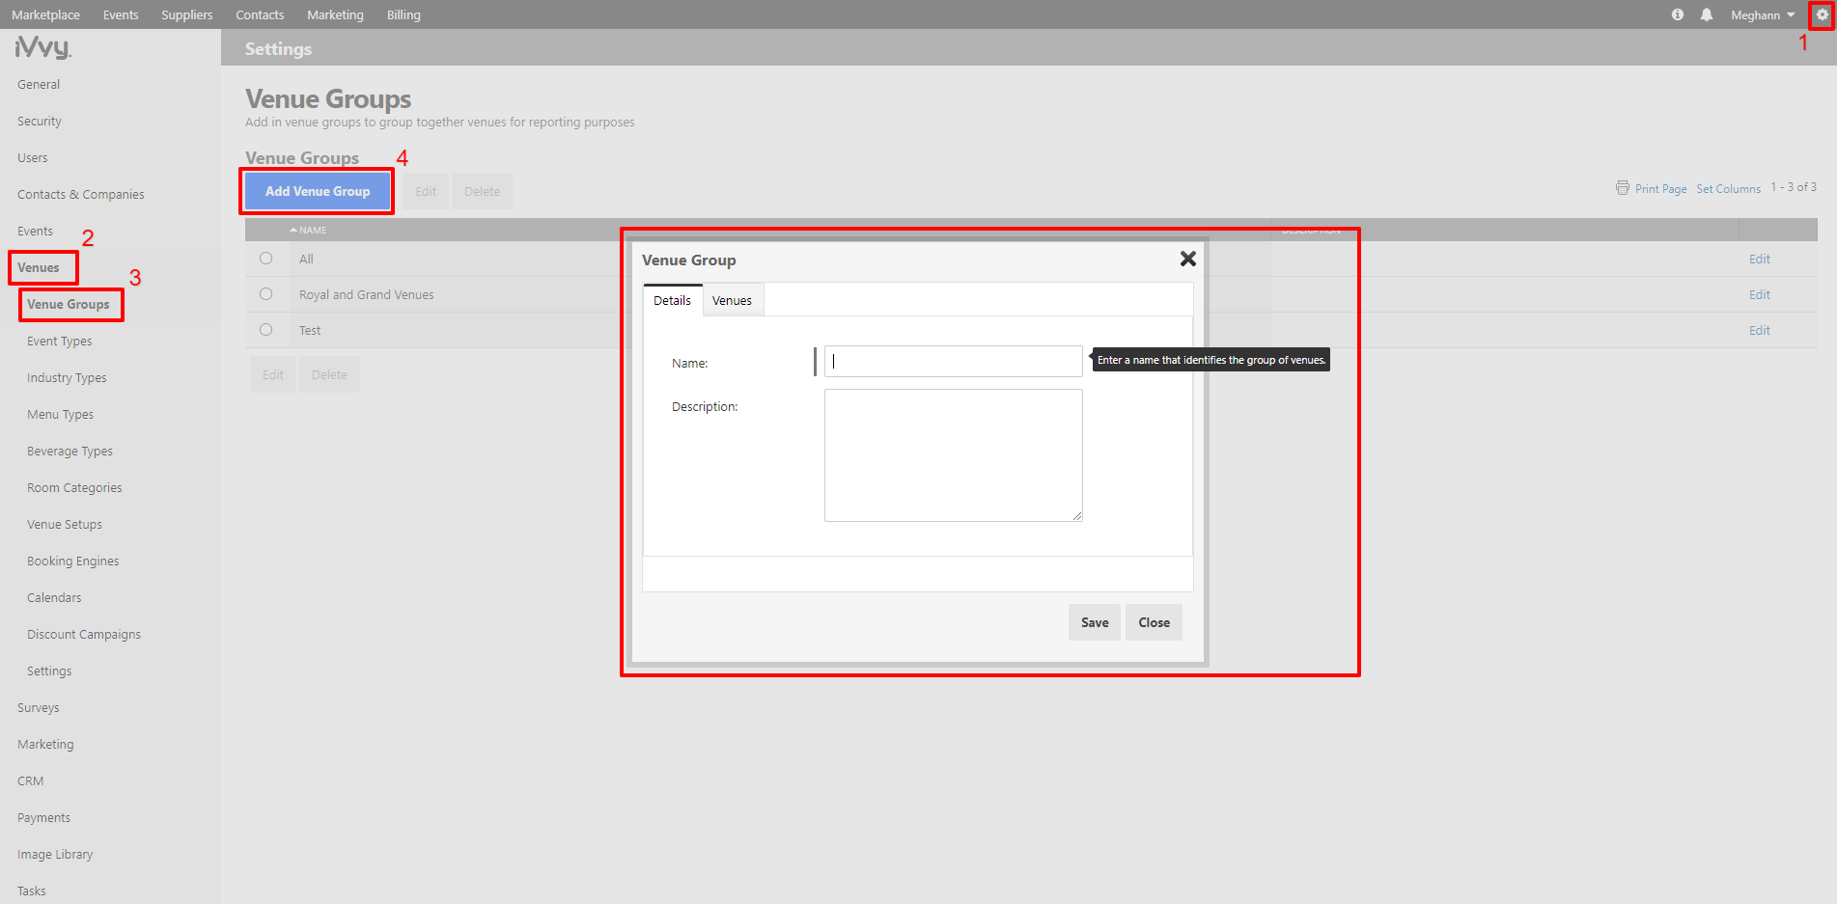Viewport: 1837px width, 904px height.
Task: Select the Royal and Grand Venues radio button
Action: (x=265, y=294)
